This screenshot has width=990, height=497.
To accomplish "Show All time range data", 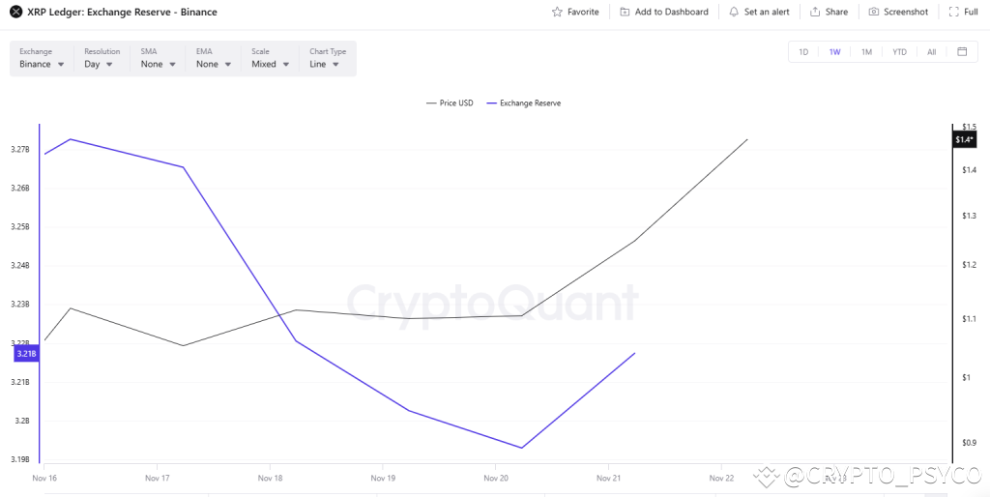I will click(931, 52).
